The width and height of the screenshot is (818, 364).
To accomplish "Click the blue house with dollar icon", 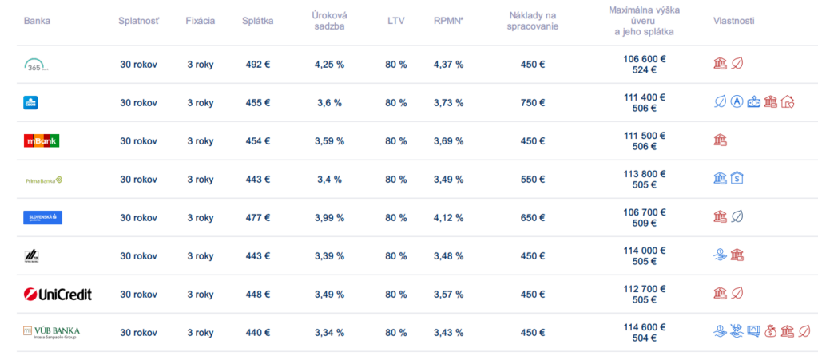I will pyautogui.click(x=737, y=179).
